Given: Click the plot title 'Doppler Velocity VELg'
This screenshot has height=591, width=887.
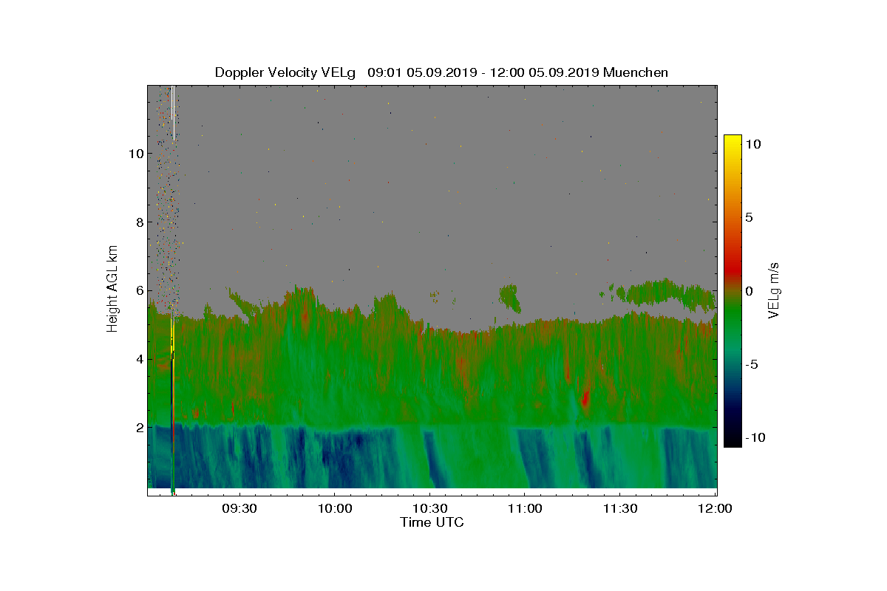Looking at the screenshot, I should click(x=285, y=72).
